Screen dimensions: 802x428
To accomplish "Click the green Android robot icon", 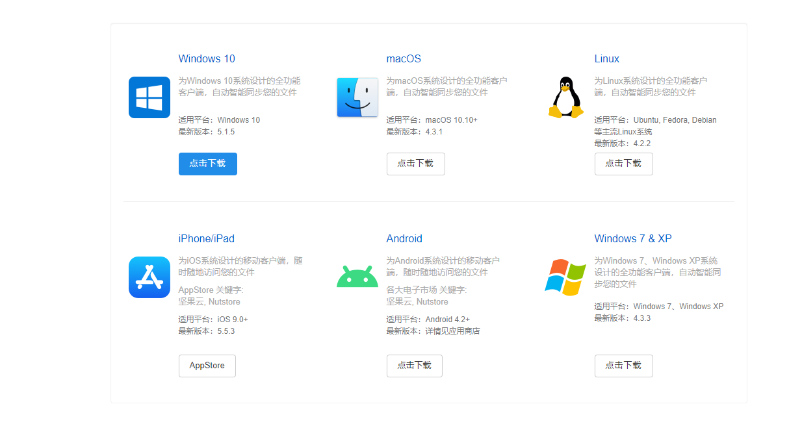I will (x=357, y=277).
